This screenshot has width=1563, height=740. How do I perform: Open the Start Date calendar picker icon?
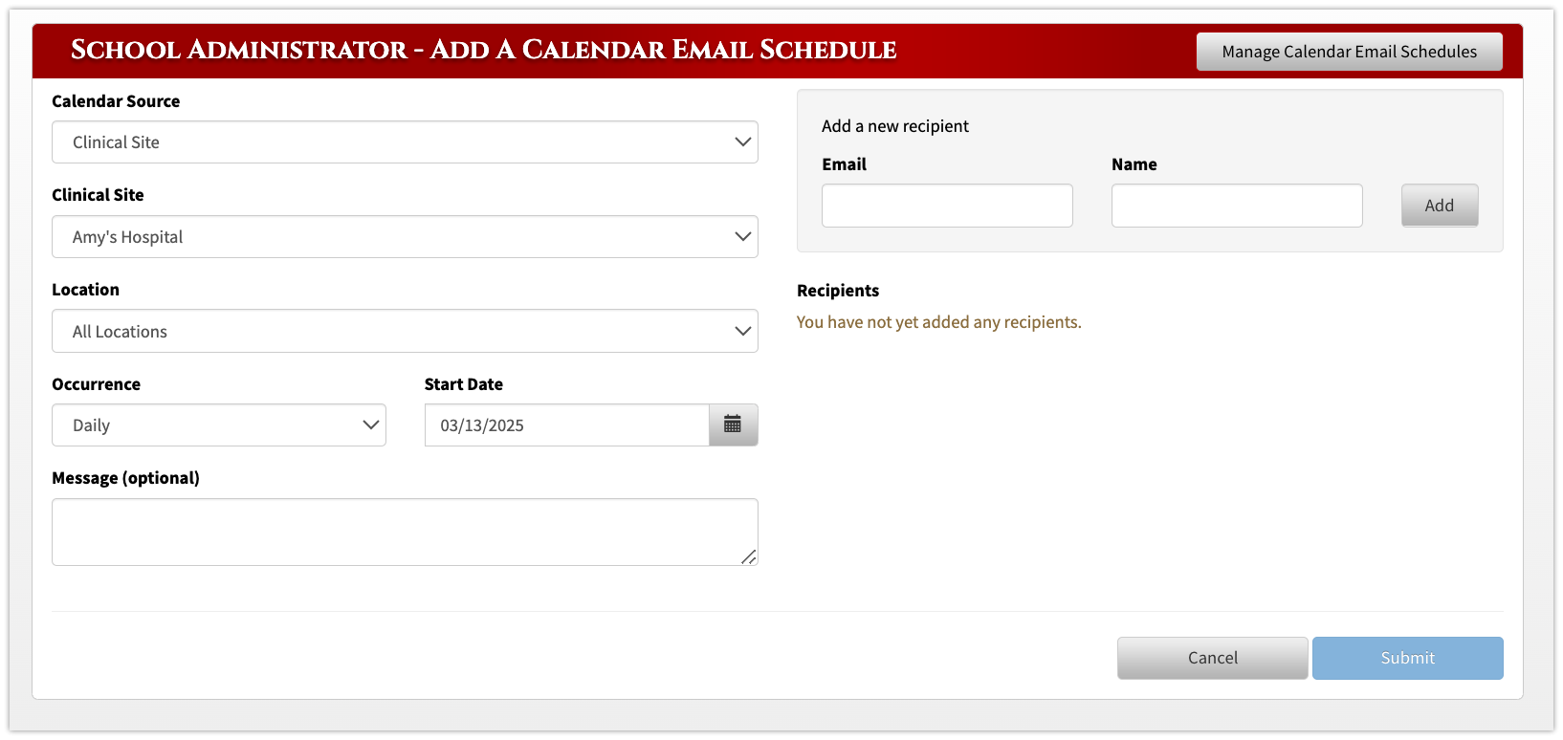click(733, 424)
